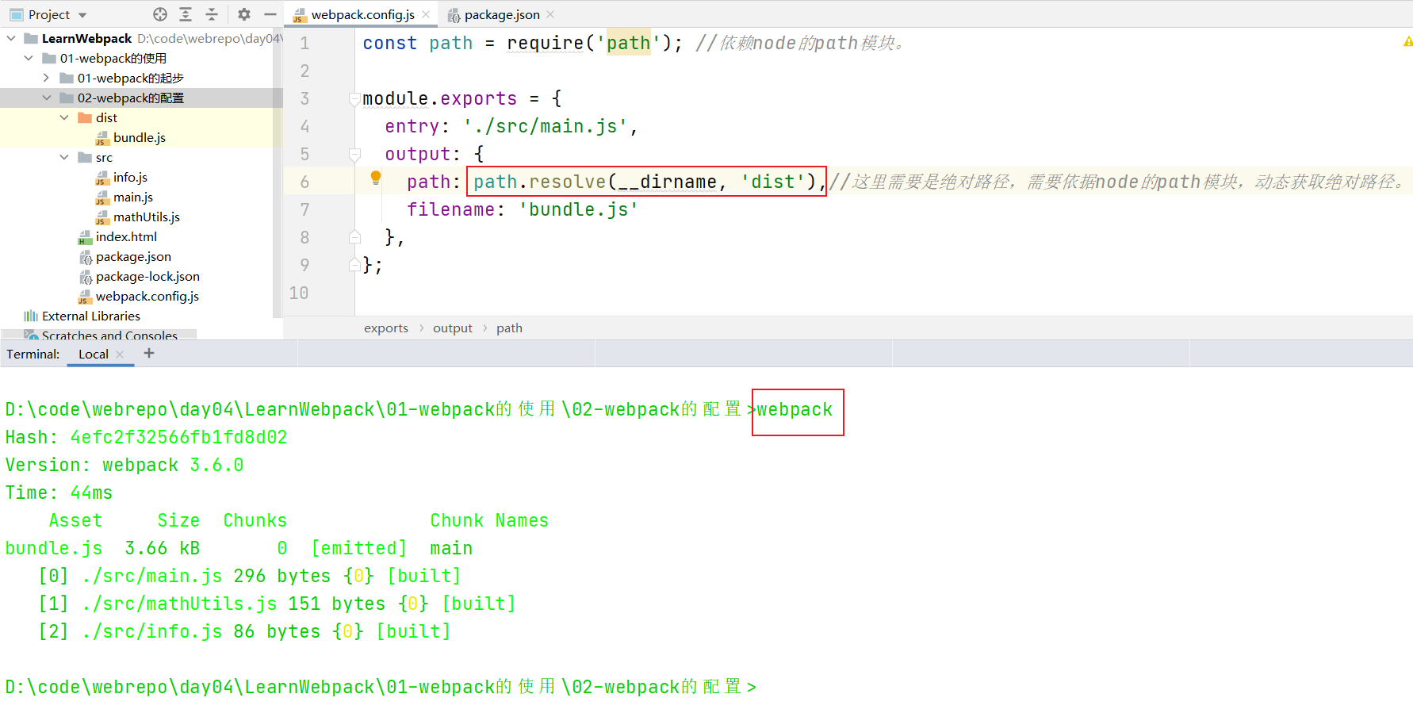Click the bundle.js file icon in tree

coord(102,138)
